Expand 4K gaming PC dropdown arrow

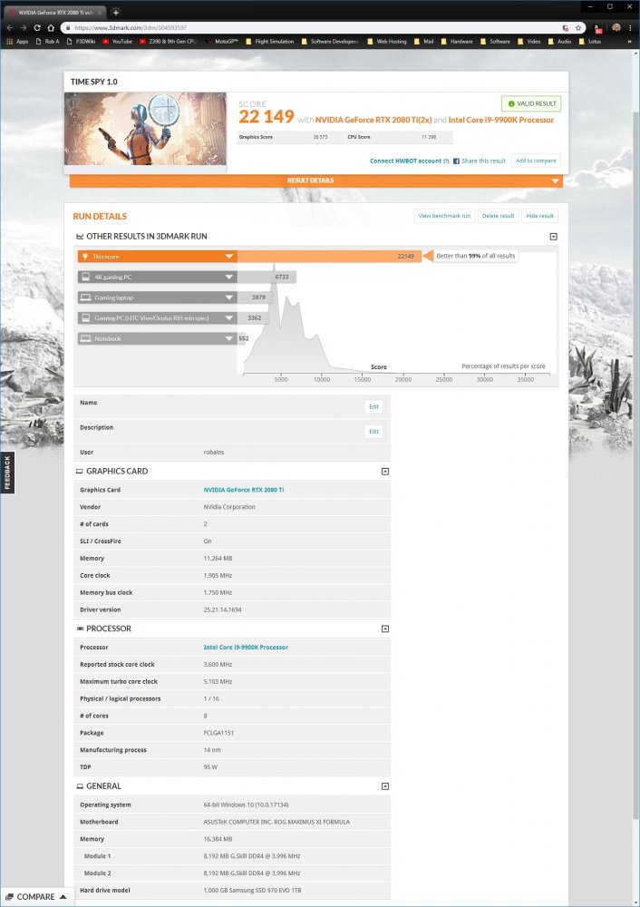(x=229, y=277)
